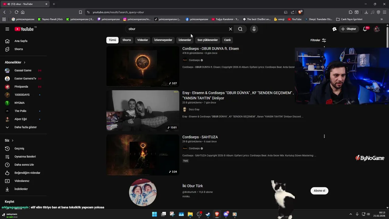389x219 pixels.
Task: Start voice search with the microphone
Action: click(x=254, y=29)
